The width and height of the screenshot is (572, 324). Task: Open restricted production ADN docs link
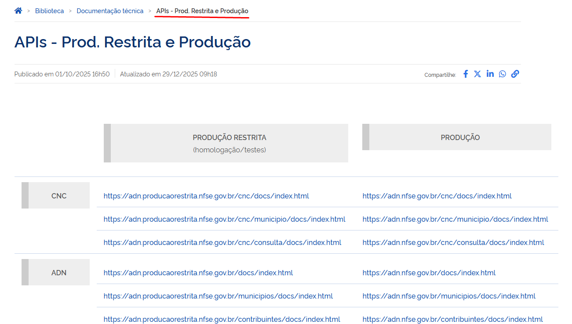point(198,273)
